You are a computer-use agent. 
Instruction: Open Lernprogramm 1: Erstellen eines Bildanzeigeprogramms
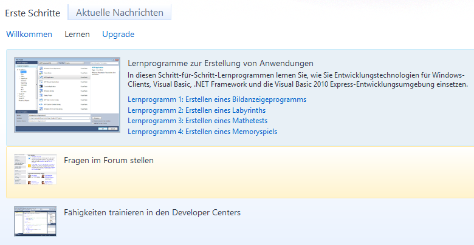point(217,99)
